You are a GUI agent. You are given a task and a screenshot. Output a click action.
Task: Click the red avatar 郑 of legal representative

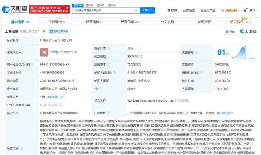[44, 52]
